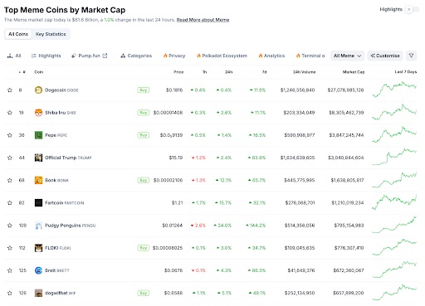The image size is (425, 306).
Task: Open the Dogecoin coin name link
Action: (56, 90)
